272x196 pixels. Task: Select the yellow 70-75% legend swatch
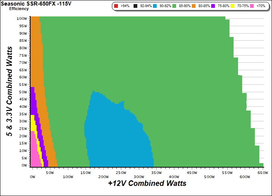232,6
